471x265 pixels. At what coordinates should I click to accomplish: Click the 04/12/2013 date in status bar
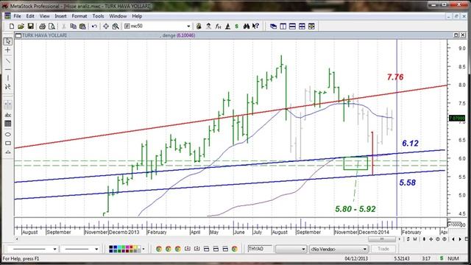tap(355, 258)
